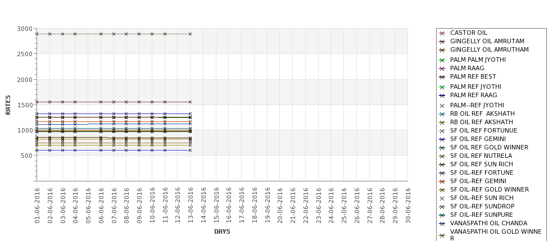The height and width of the screenshot is (241, 548).
Task: Click the GINGELLY OIL AMRUTHAM legend marker
Action: [x=442, y=50]
